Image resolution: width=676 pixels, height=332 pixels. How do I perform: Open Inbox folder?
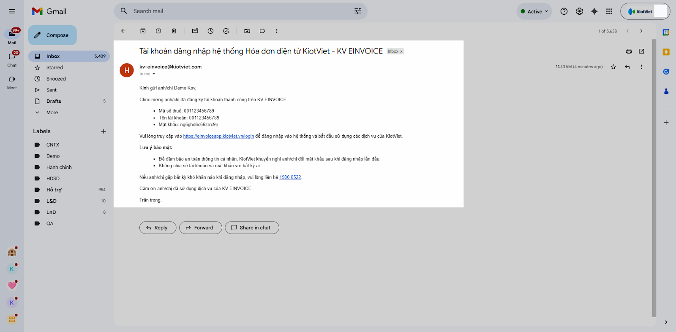(69, 56)
